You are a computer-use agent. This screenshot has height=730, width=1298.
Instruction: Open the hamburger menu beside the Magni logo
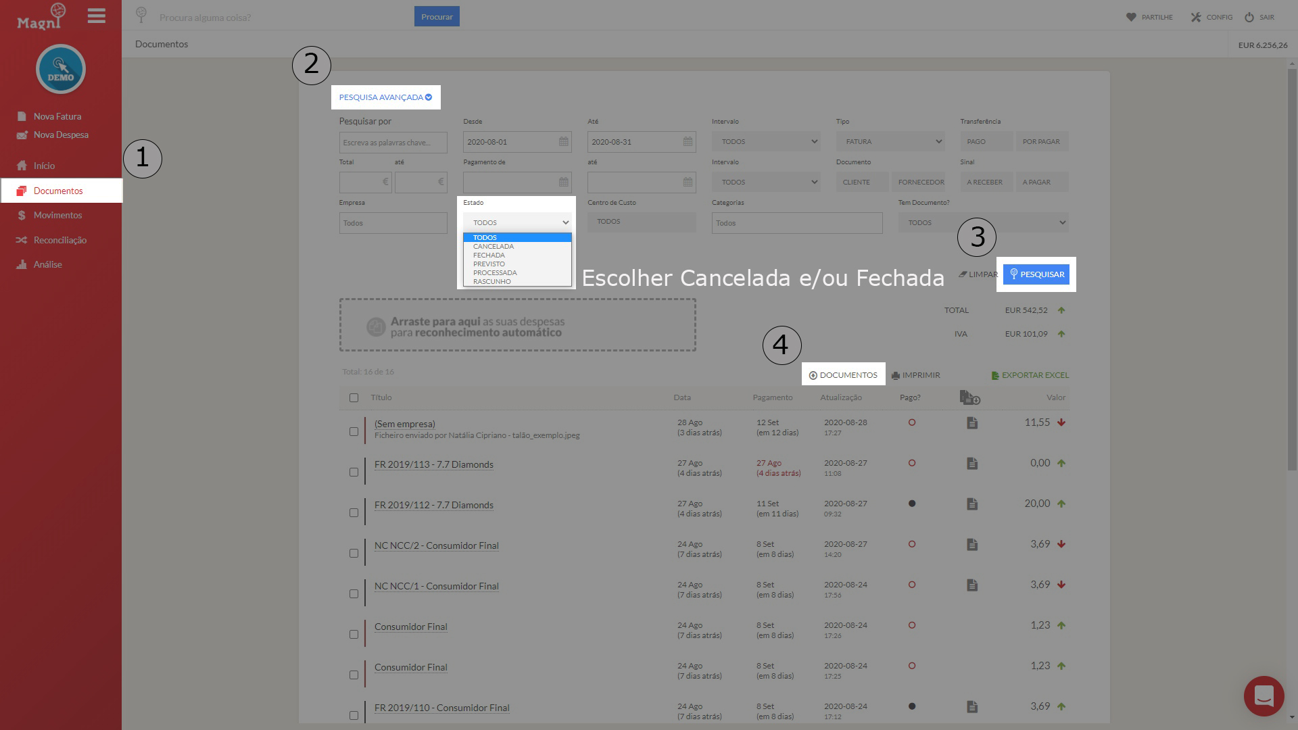(96, 16)
